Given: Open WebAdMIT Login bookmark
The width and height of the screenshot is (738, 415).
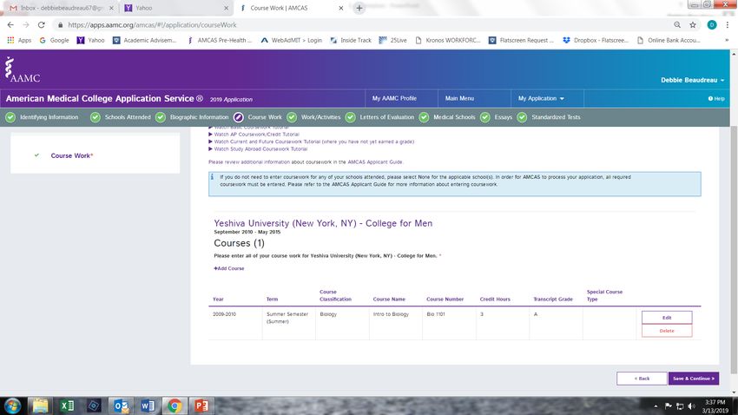Looking at the screenshot, I should coord(292,41).
